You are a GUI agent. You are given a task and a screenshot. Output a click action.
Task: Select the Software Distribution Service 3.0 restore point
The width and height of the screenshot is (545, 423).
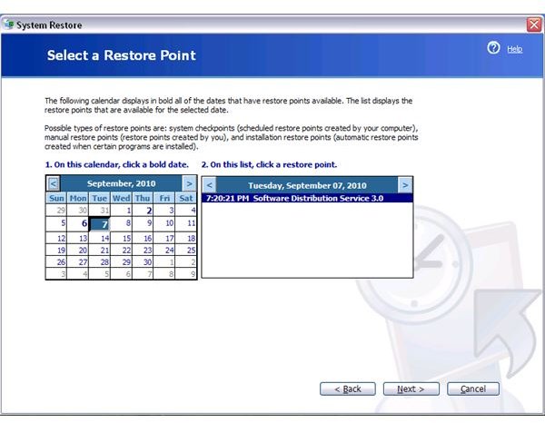tap(307, 198)
